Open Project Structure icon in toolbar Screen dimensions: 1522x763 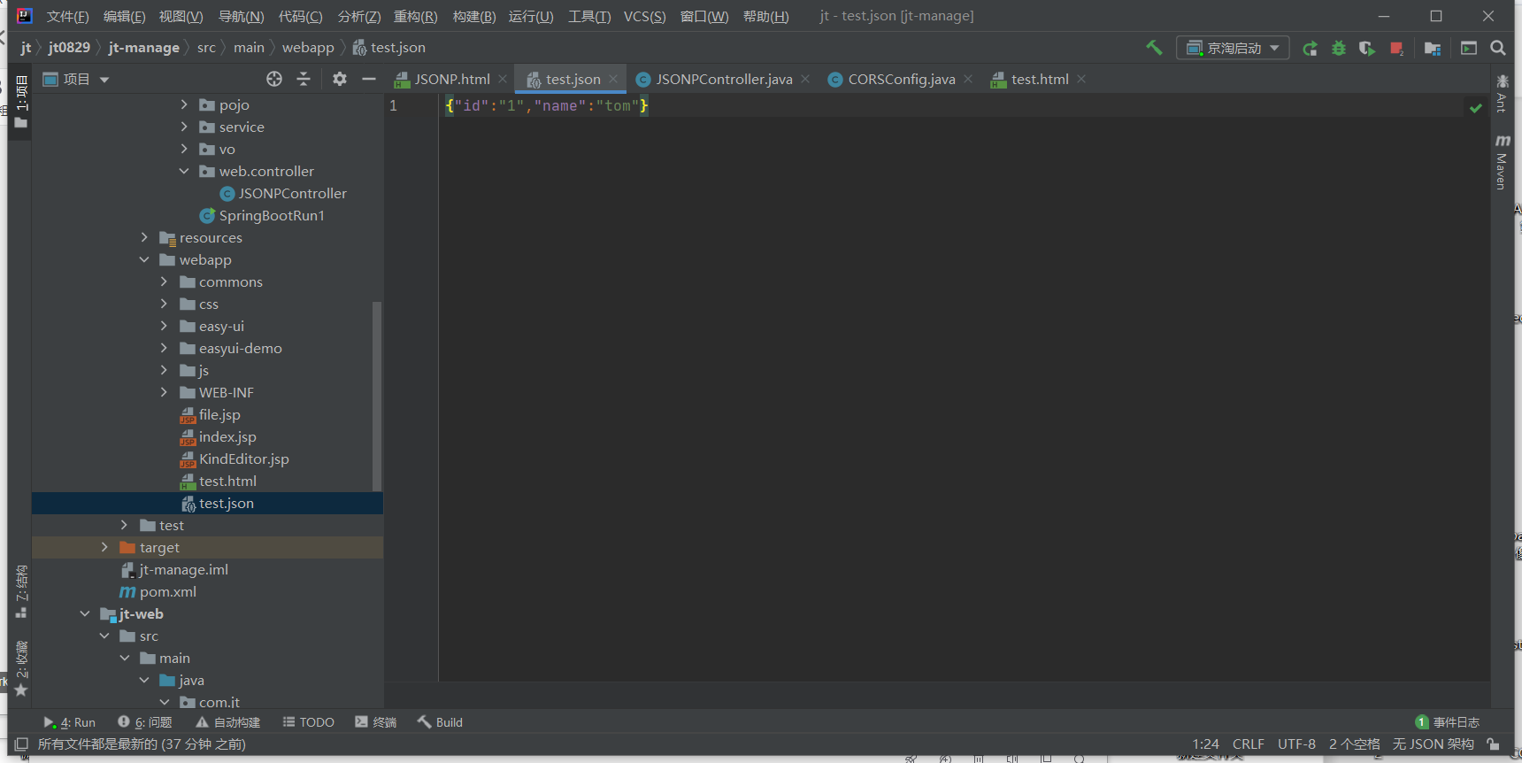(x=1433, y=49)
